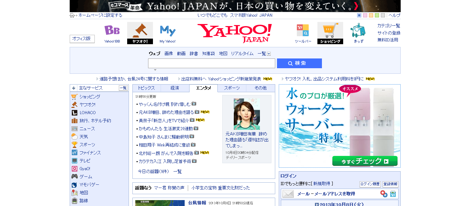Open ファイナンス in the services sidebar

pyautogui.click(x=90, y=153)
